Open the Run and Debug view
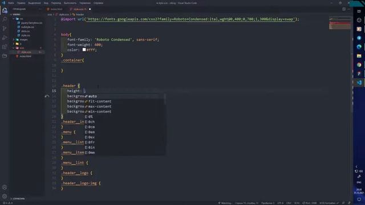 (5, 38)
